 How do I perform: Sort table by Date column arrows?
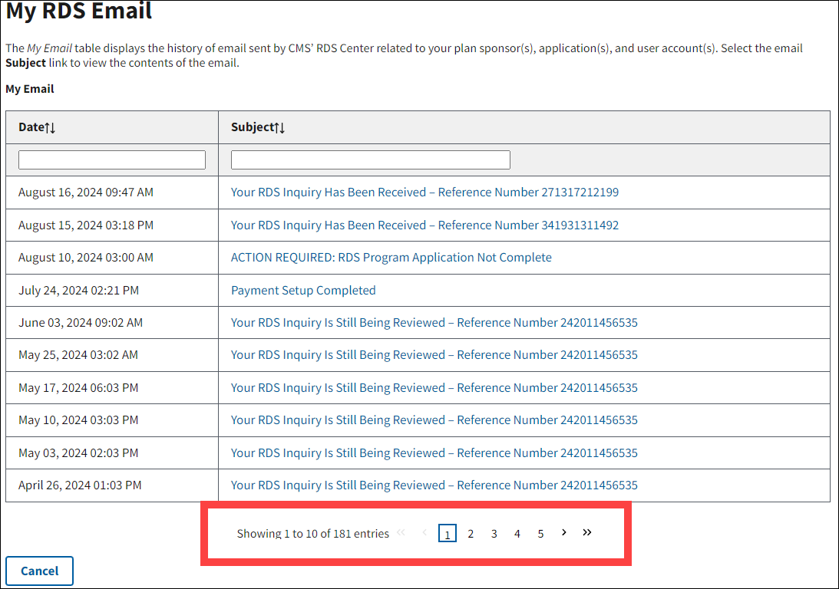point(51,127)
